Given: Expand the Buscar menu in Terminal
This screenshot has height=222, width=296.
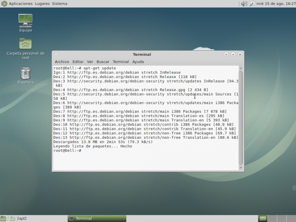Looking at the screenshot, I should tap(103, 62).
